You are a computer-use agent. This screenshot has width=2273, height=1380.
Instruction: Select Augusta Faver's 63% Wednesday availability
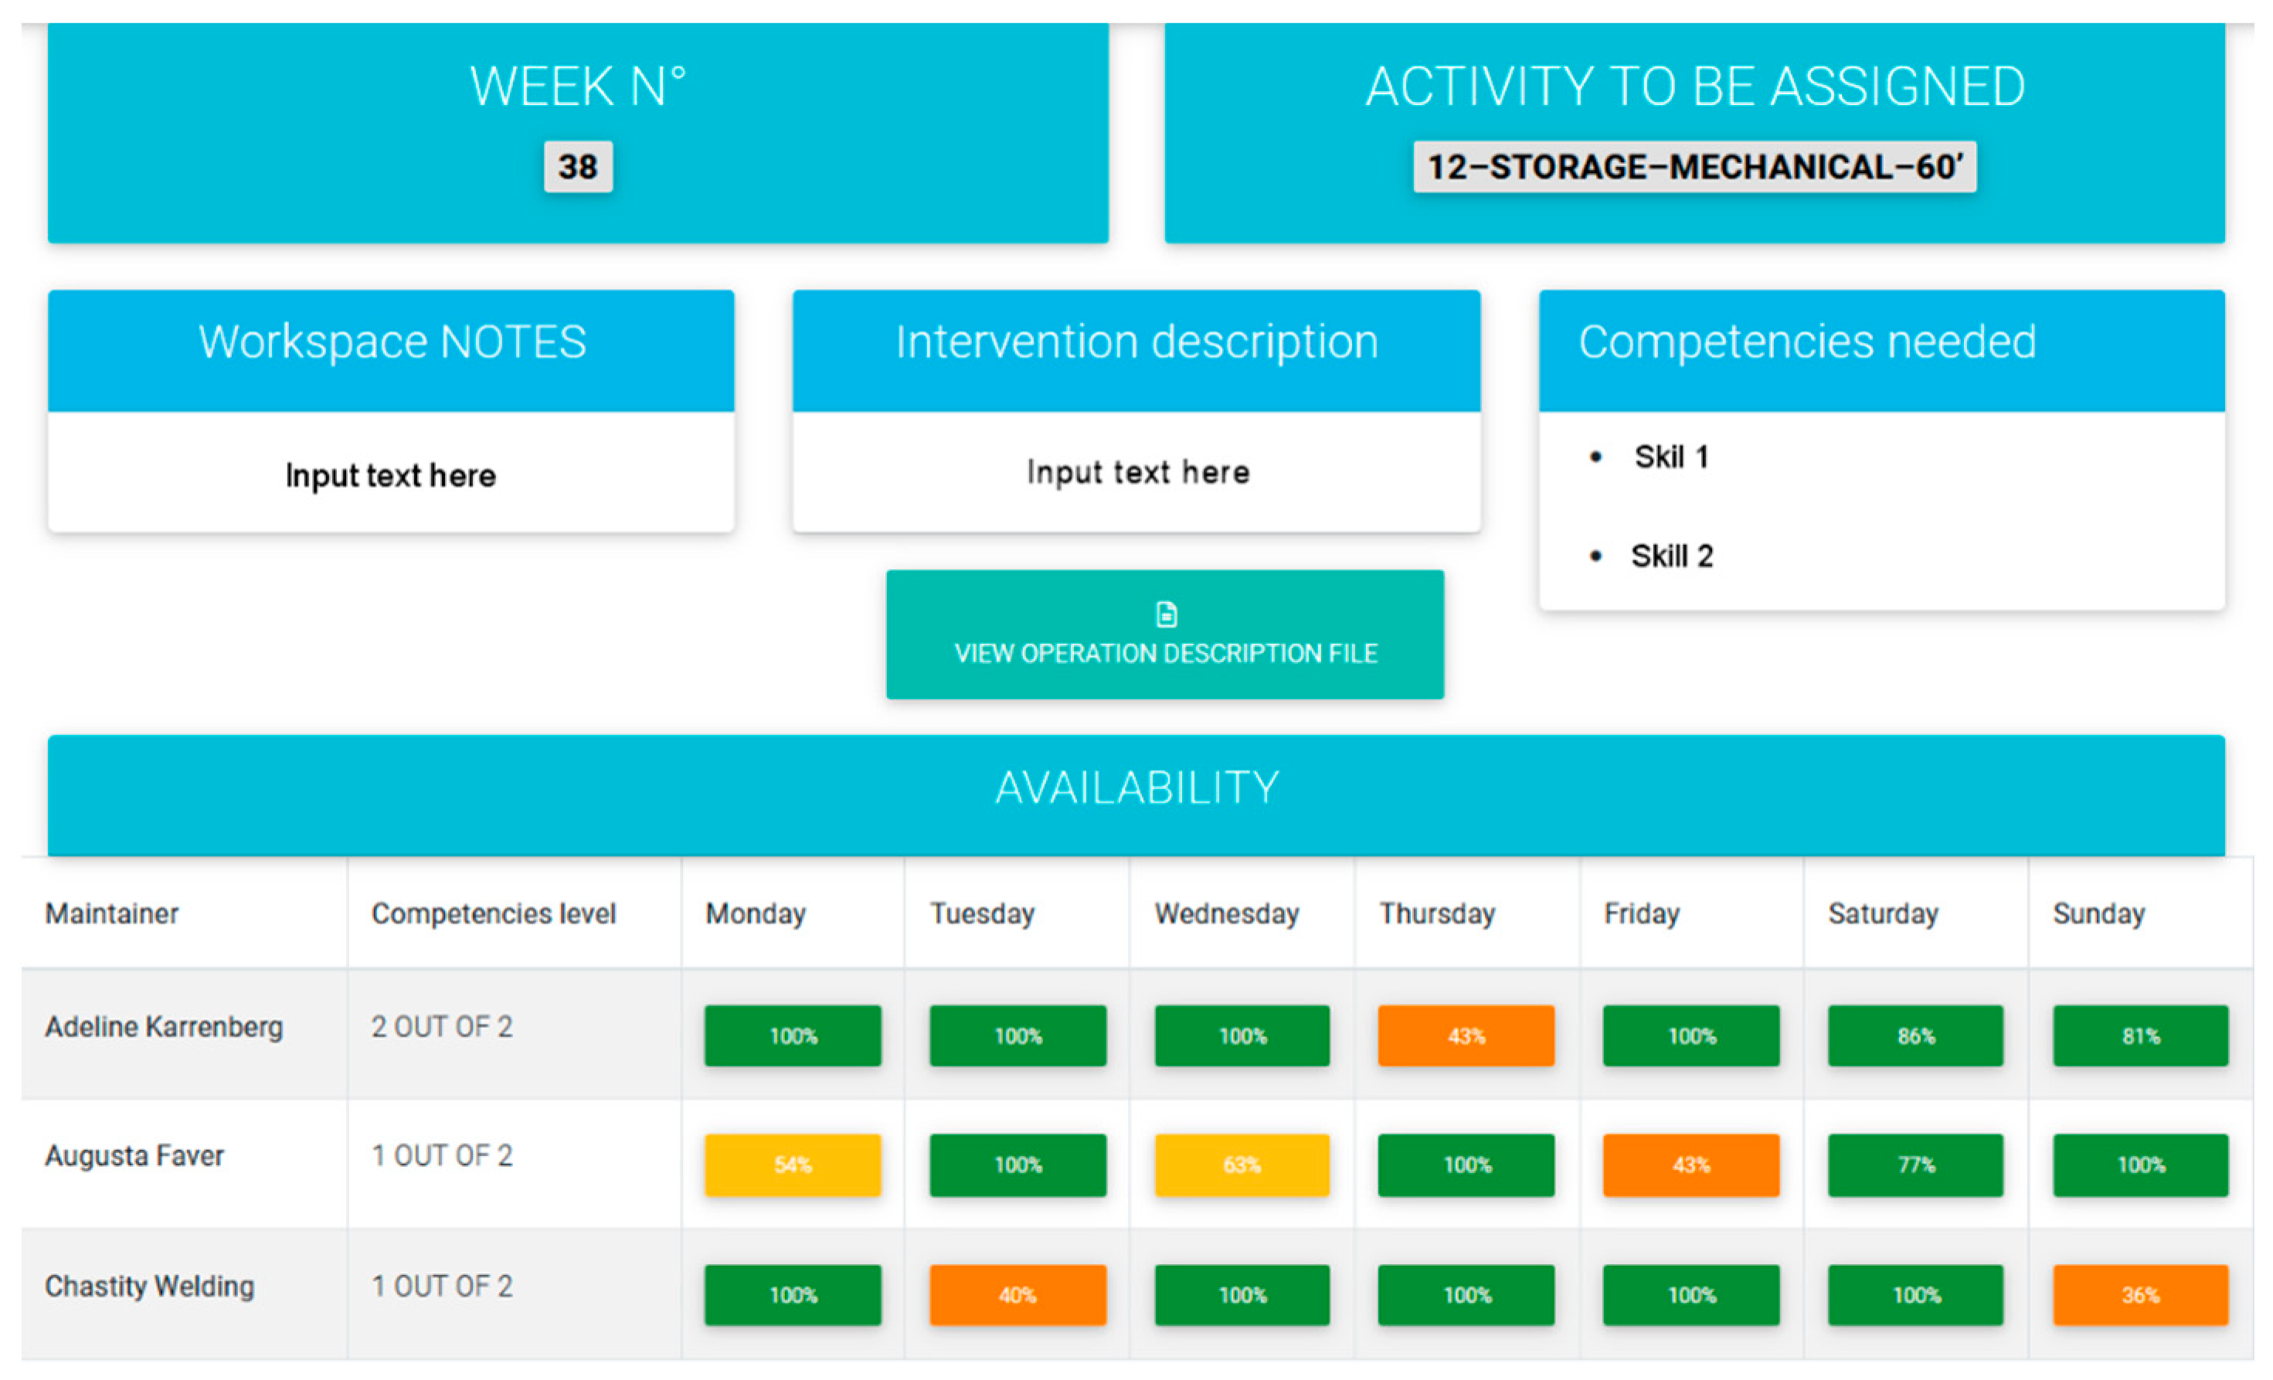click(x=1242, y=1165)
